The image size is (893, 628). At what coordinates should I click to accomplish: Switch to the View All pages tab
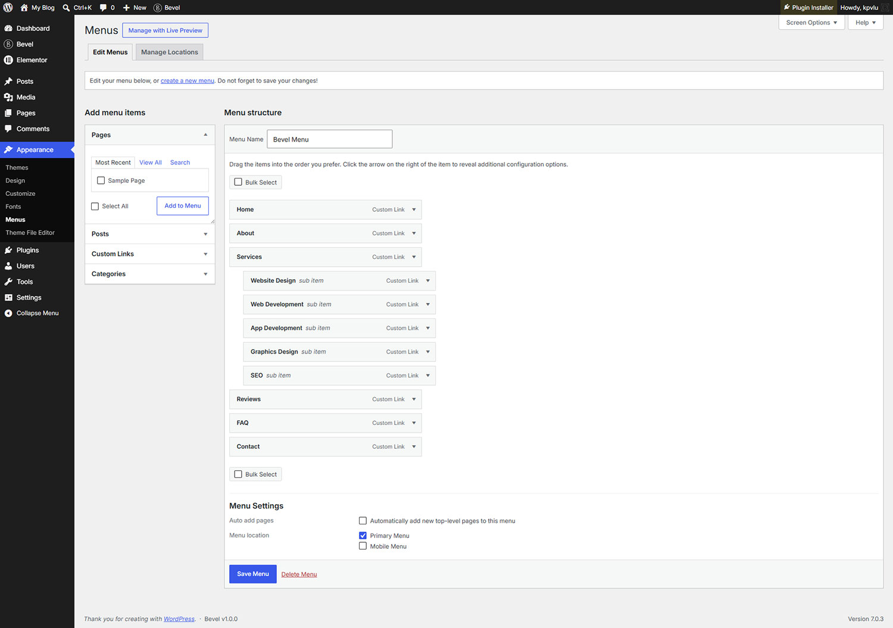click(151, 163)
